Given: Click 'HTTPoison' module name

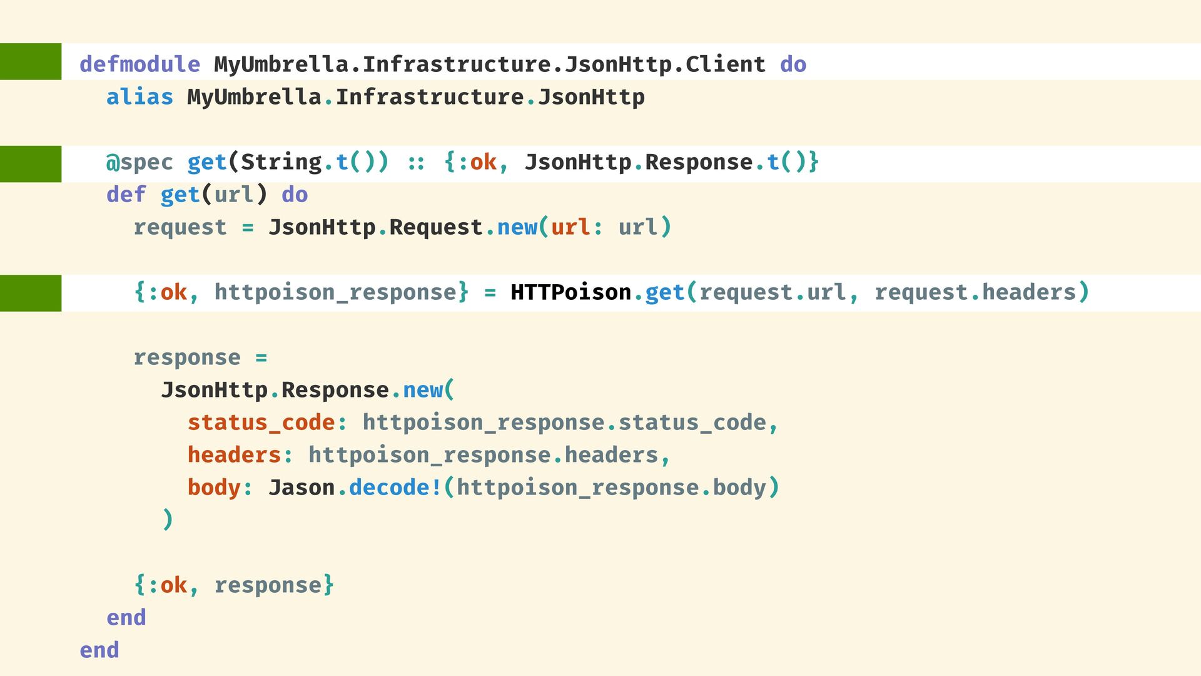Looking at the screenshot, I should pyautogui.click(x=570, y=292).
